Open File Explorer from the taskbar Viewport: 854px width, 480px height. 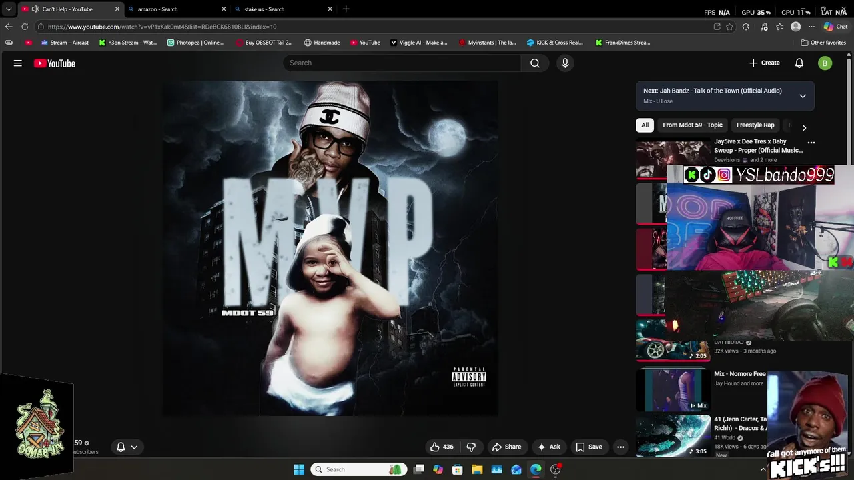tap(477, 469)
